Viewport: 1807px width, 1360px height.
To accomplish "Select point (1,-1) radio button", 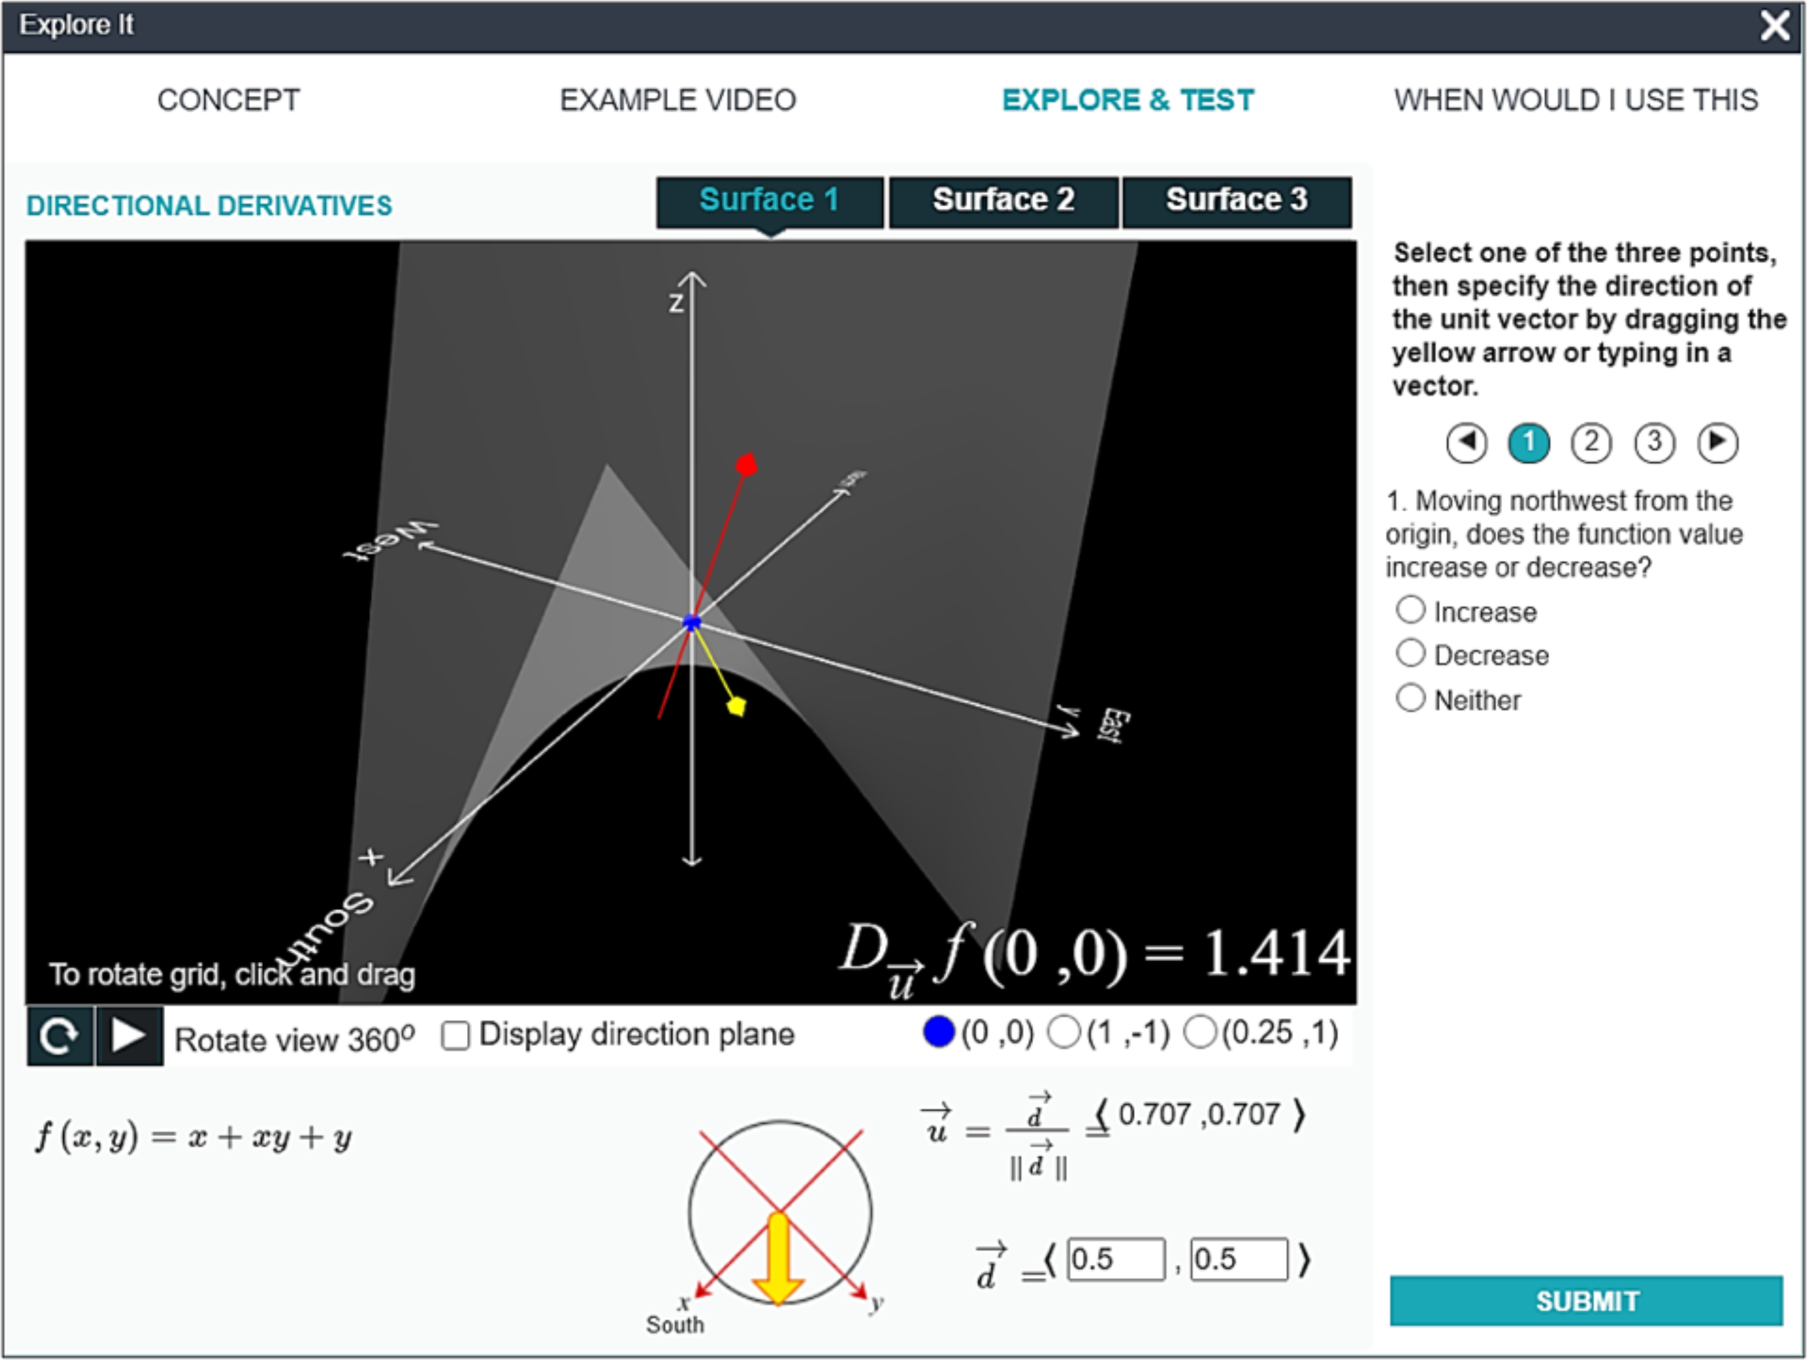I will 1064,1032.
